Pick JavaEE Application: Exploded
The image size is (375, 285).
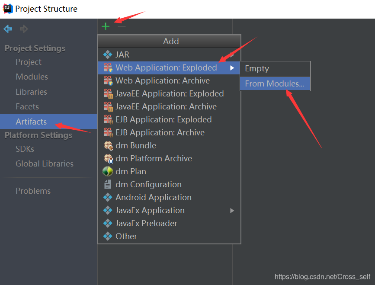coord(169,93)
